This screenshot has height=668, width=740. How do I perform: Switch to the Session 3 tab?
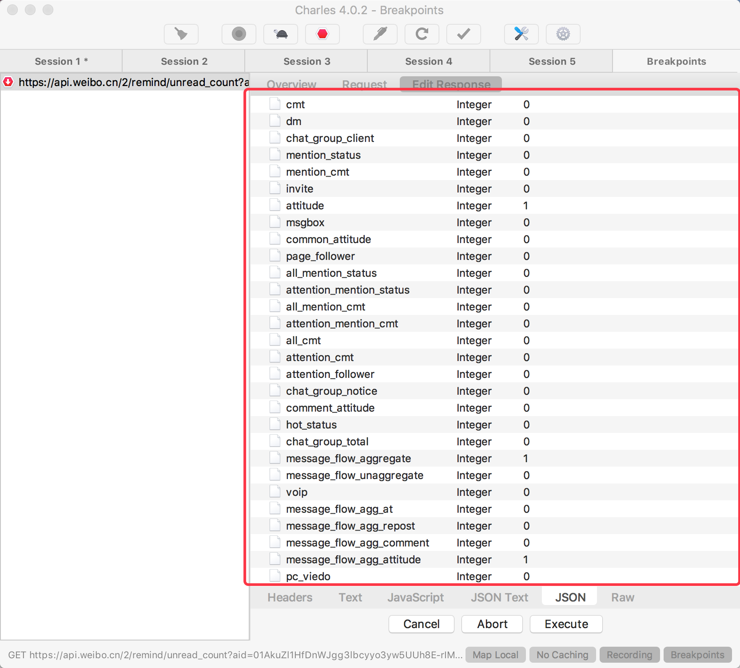[x=306, y=61]
